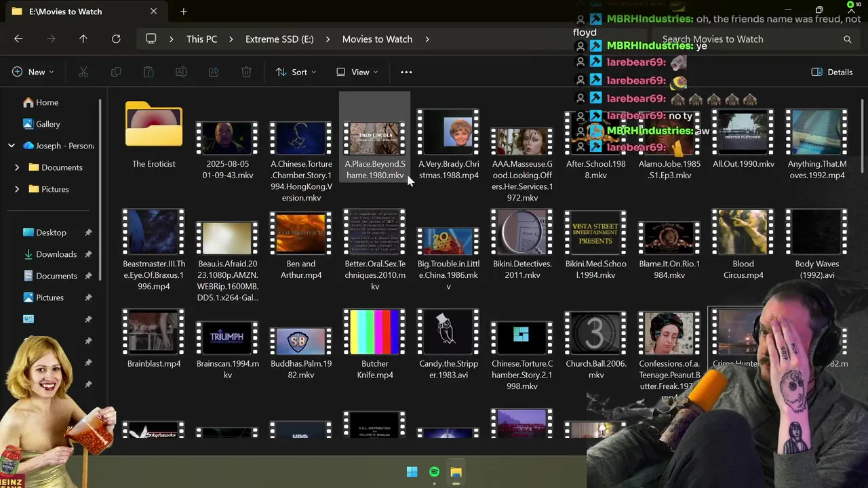Click File Explorer taskbar icon
Screen dimensions: 868x488
tap(456, 472)
